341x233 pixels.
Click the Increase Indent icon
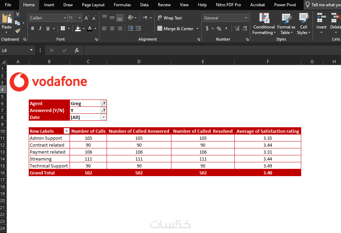(x=138, y=28)
